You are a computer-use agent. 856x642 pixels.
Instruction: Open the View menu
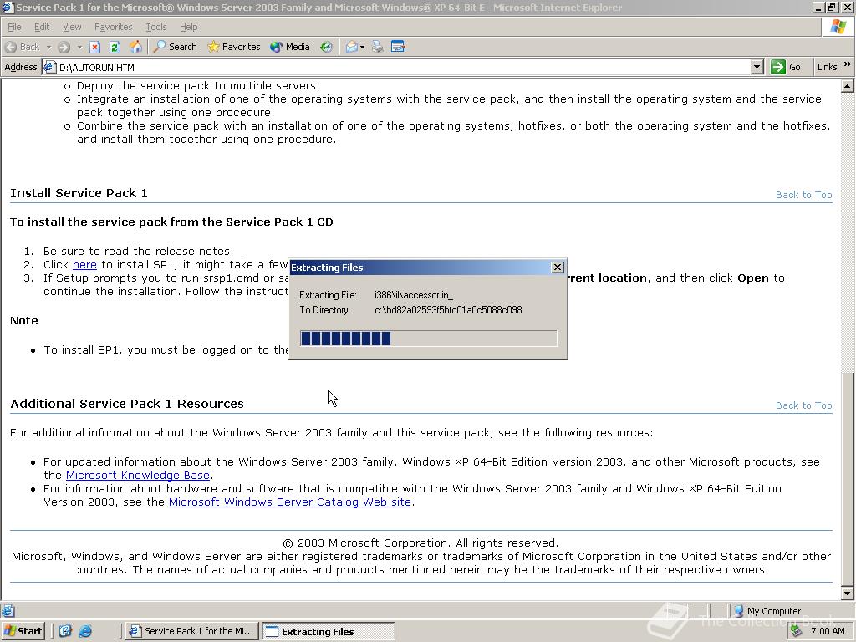(x=72, y=27)
